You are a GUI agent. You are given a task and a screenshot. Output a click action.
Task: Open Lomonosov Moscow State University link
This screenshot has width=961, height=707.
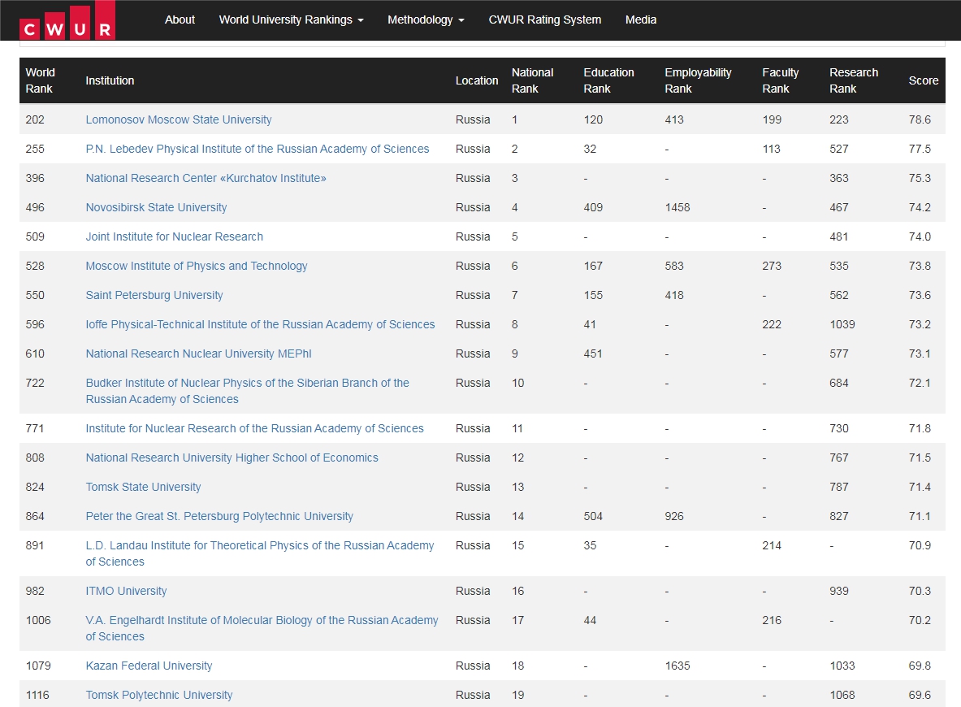click(179, 119)
